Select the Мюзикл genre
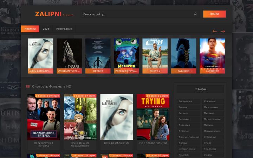 pos(213,125)
